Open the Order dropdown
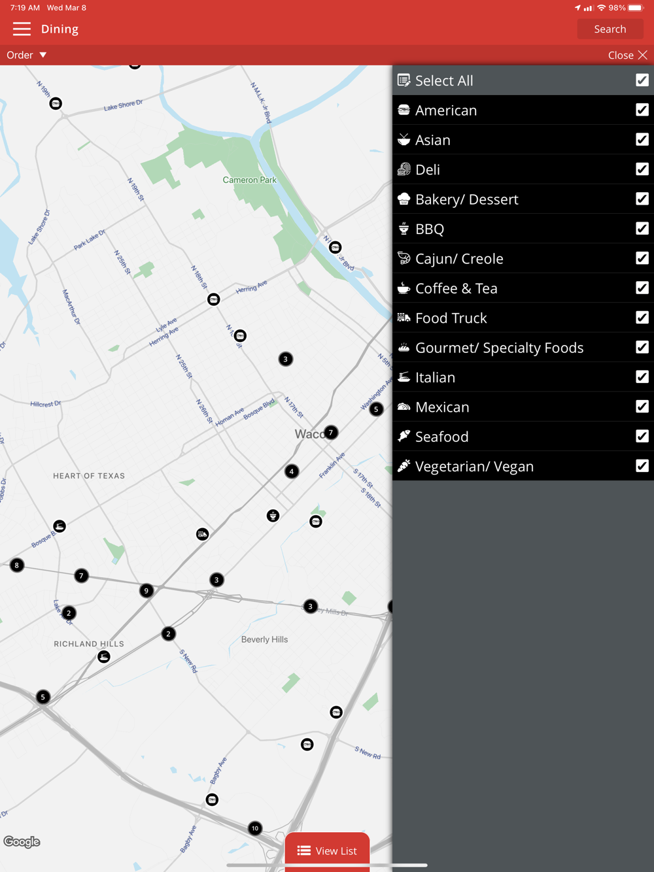The image size is (654, 872). coord(27,55)
